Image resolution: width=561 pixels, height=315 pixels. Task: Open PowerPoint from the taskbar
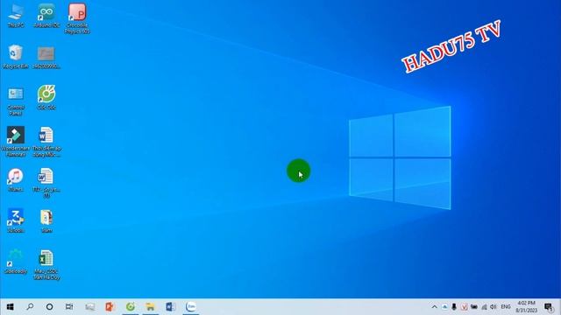click(110, 307)
